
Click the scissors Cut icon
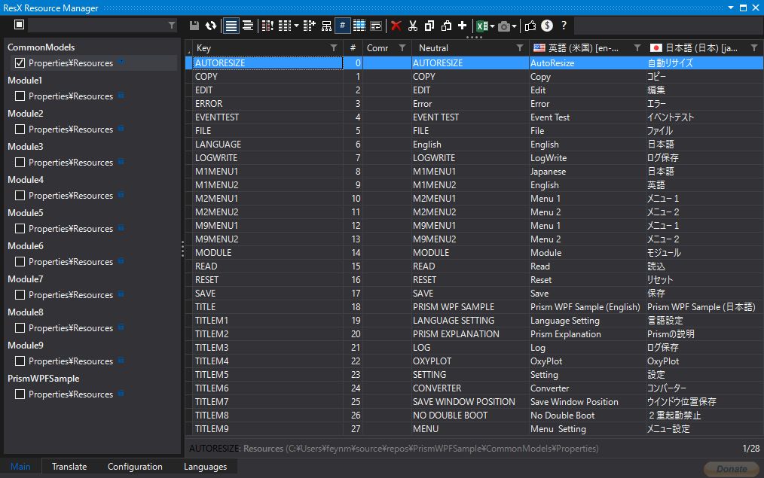point(413,26)
